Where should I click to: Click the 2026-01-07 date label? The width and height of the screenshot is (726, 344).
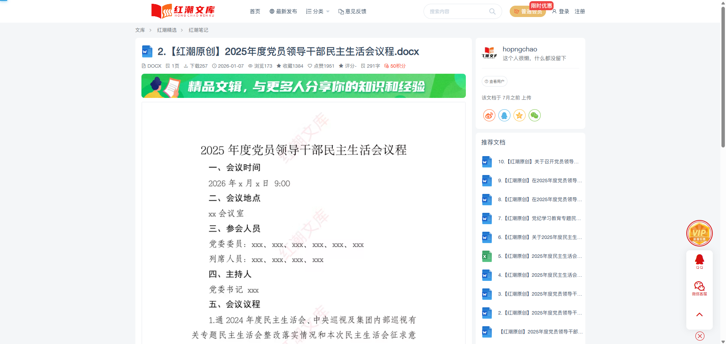click(x=228, y=66)
